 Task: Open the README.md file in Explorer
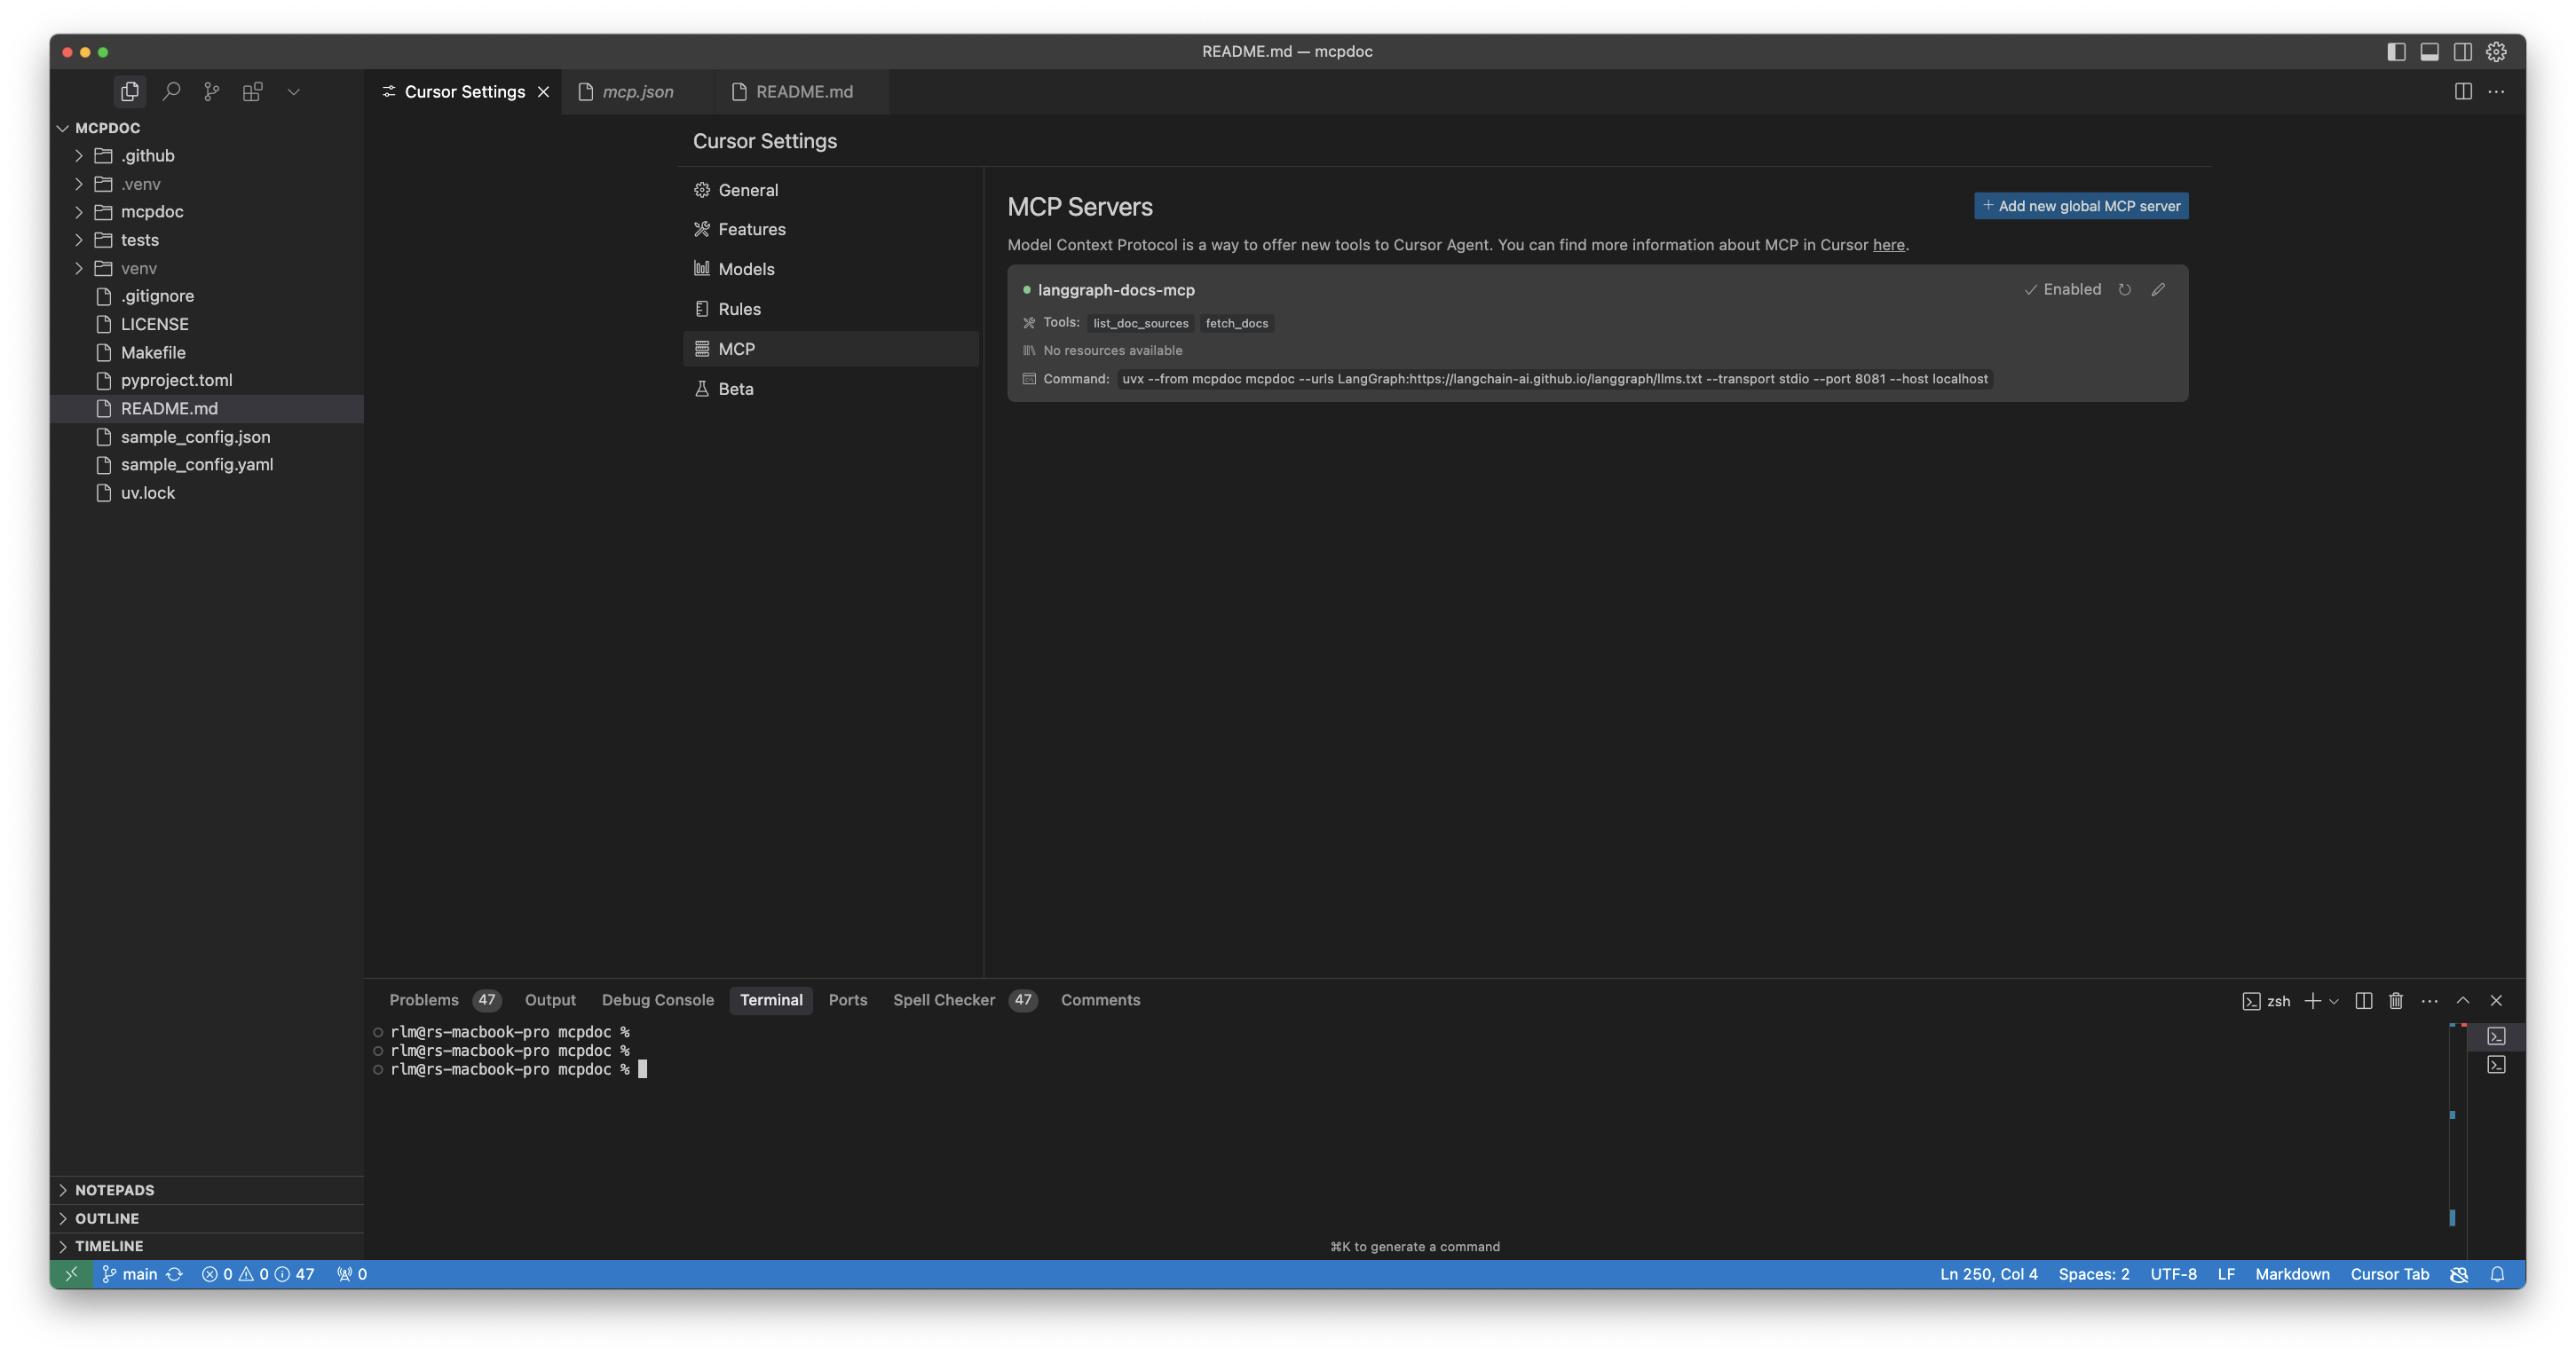click(x=168, y=408)
